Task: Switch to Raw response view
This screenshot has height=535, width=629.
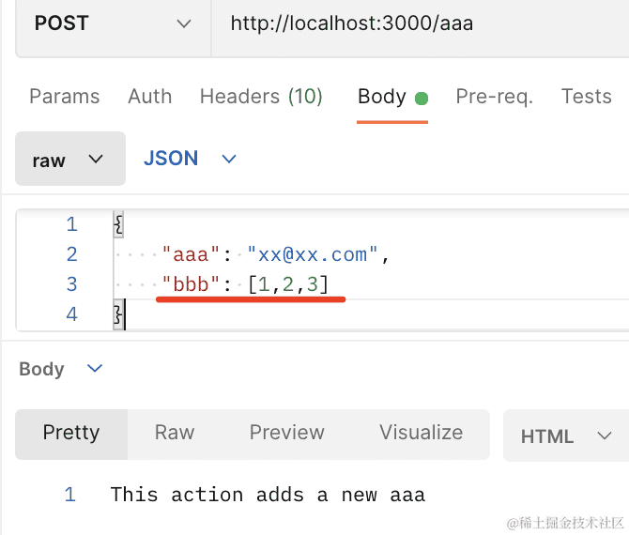Action: click(175, 433)
